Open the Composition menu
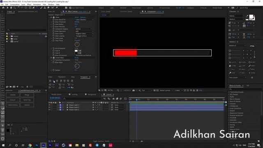263x148 pixels. point(15,5)
